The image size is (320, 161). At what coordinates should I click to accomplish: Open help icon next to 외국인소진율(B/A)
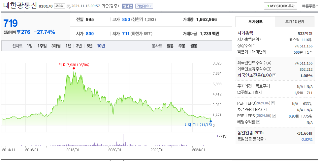click(274, 75)
